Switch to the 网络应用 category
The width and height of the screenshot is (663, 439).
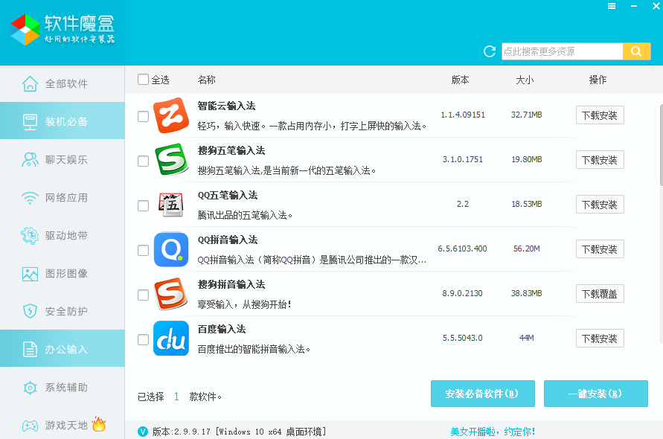point(63,197)
